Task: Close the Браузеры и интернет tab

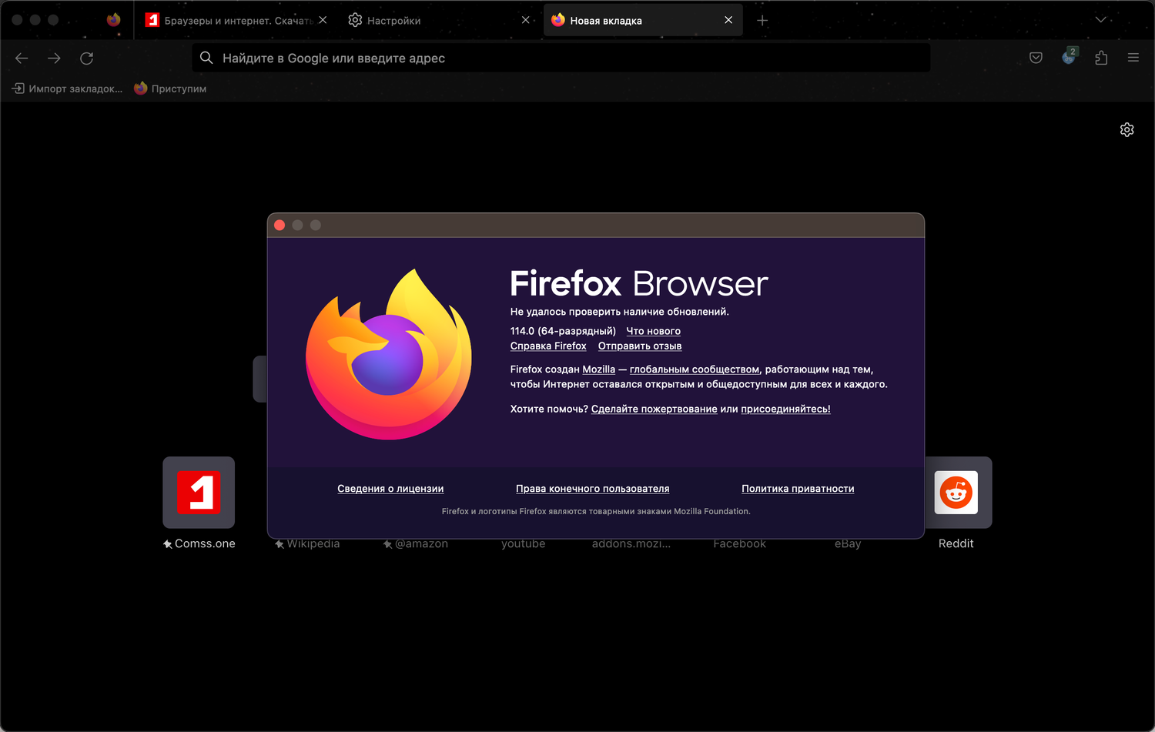Action: coord(323,20)
